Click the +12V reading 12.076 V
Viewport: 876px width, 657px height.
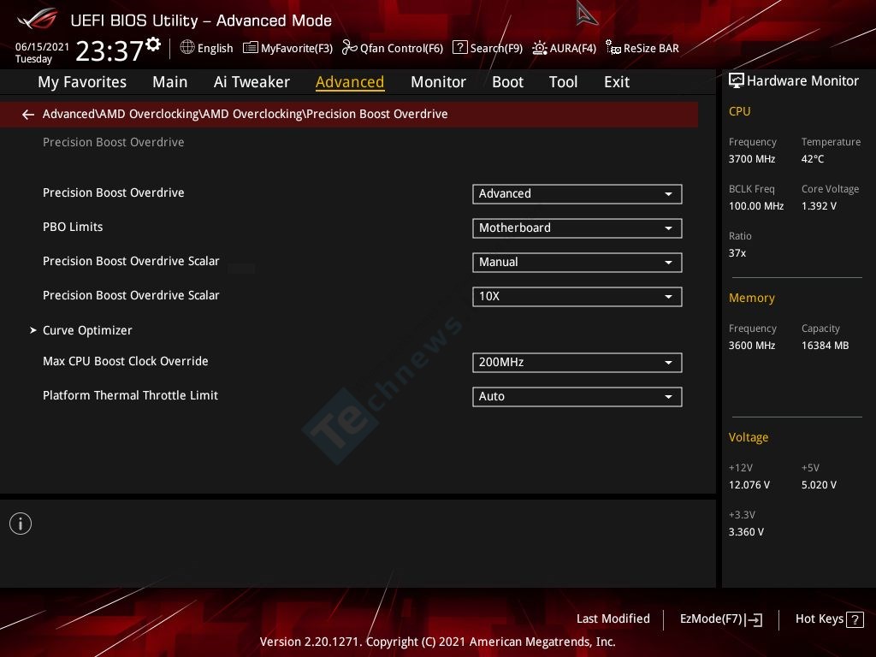749,485
